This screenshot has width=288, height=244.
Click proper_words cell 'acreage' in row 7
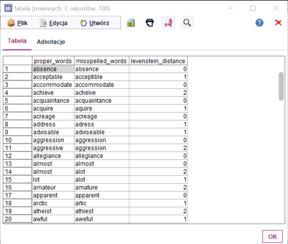pyautogui.click(x=53, y=116)
